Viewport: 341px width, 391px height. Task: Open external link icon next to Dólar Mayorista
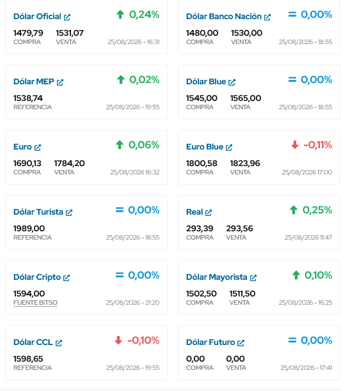[253, 278]
